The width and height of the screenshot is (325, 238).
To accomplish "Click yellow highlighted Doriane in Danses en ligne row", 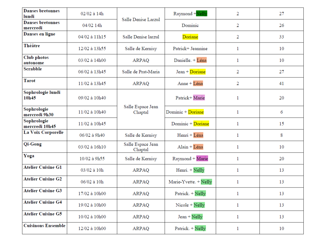I will pos(190,37).
